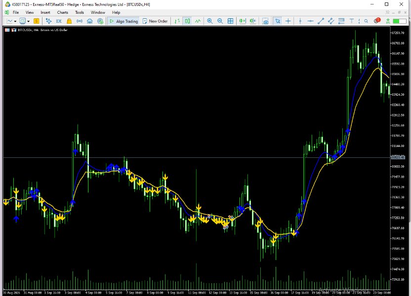Toggle chart auto scroll

pyautogui.click(x=243, y=21)
